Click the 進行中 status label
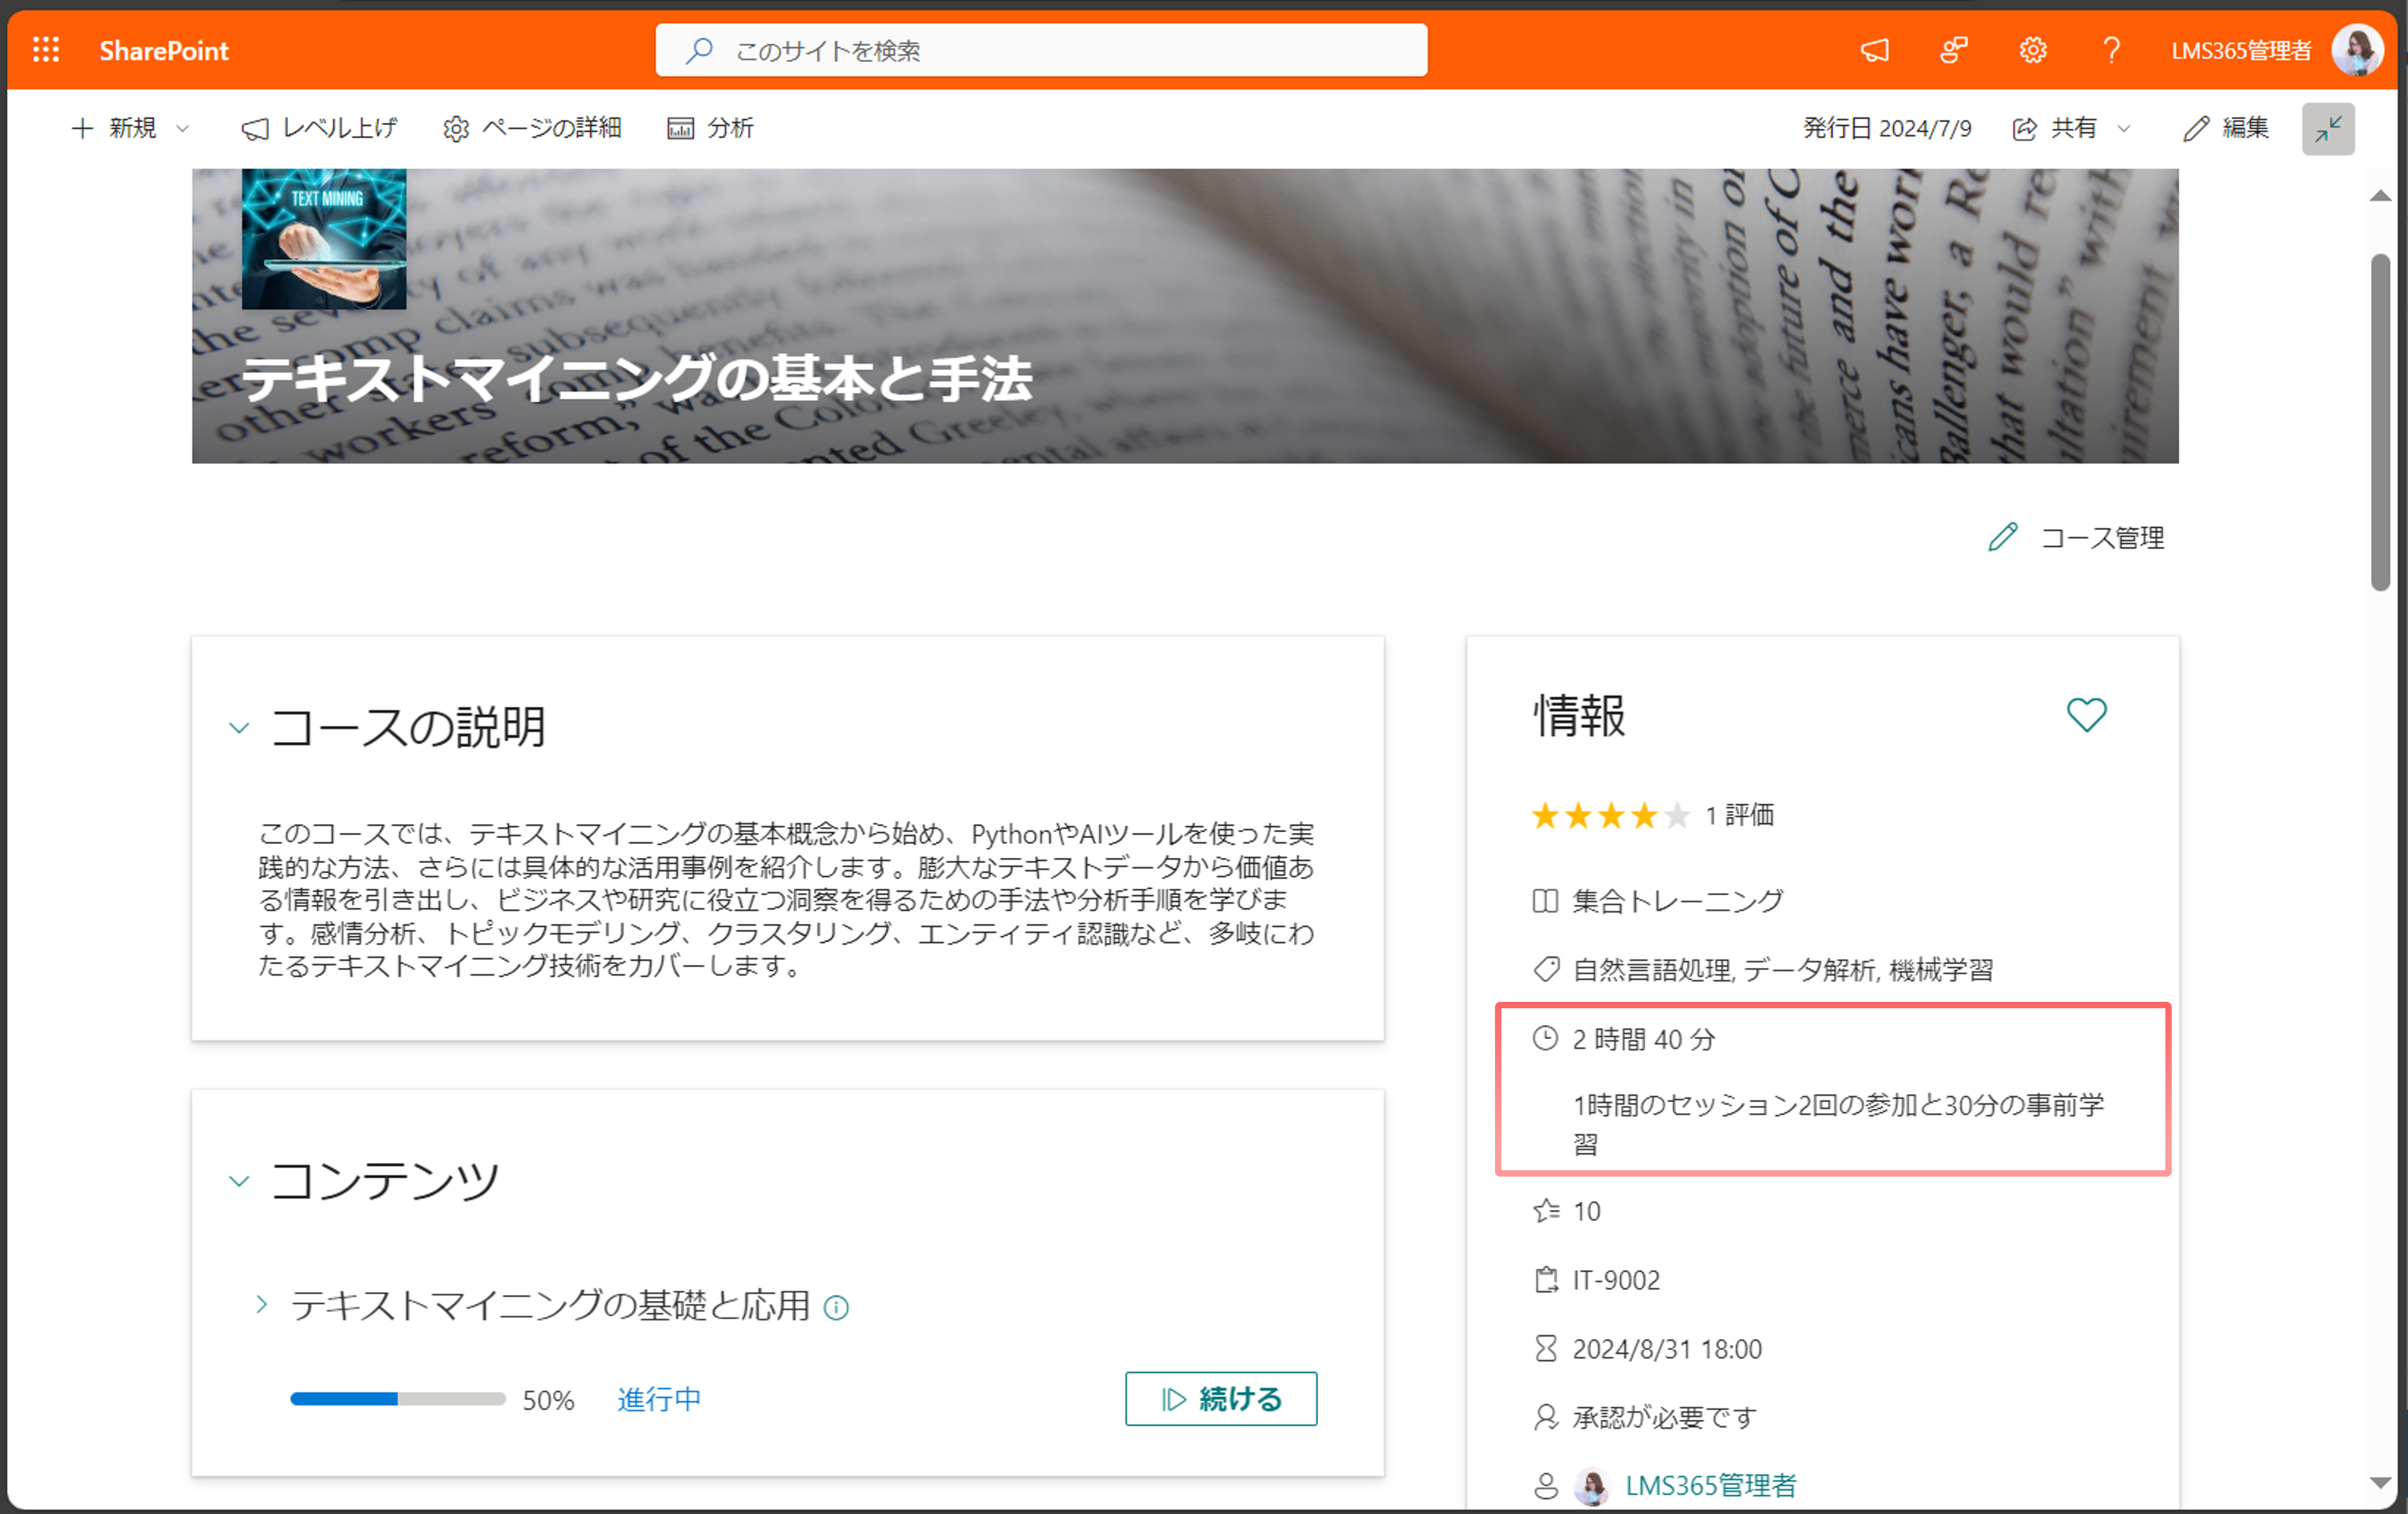This screenshot has height=1514, width=2408. click(x=659, y=1399)
